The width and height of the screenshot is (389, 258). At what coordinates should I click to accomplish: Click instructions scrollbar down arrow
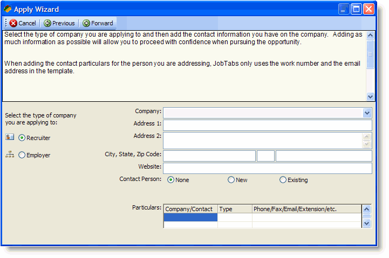[x=370, y=96]
